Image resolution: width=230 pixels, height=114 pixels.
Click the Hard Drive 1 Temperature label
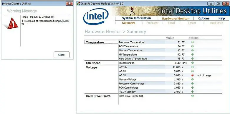133,58
